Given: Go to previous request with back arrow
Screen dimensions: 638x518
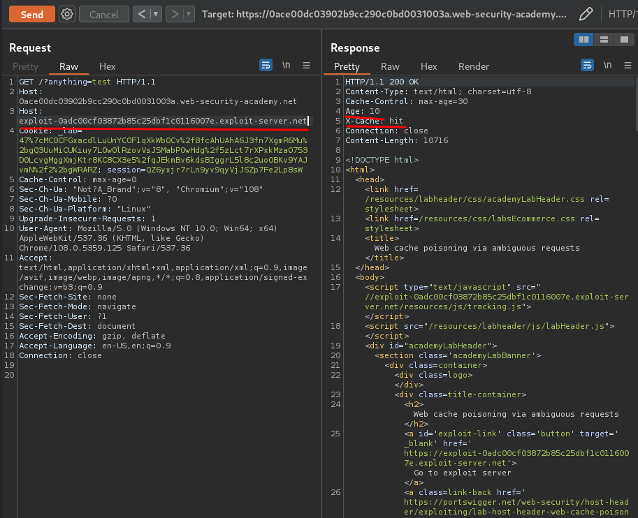Looking at the screenshot, I should tap(142, 14).
